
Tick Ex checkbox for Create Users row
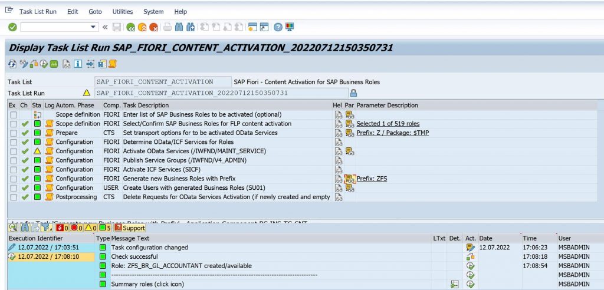tap(14, 188)
